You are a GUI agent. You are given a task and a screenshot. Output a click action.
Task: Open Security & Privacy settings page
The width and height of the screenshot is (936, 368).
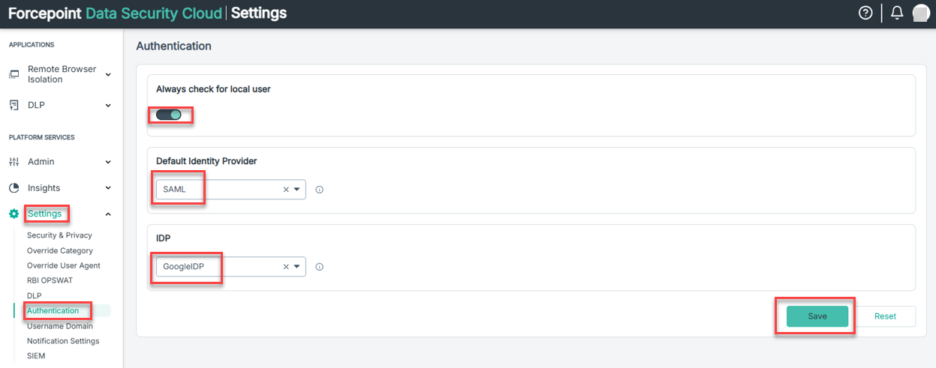pos(59,235)
